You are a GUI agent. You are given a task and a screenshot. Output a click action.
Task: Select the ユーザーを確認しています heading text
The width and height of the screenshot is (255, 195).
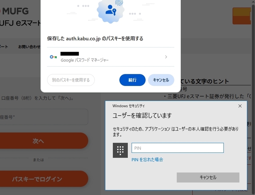pyautogui.click(x=142, y=115)
